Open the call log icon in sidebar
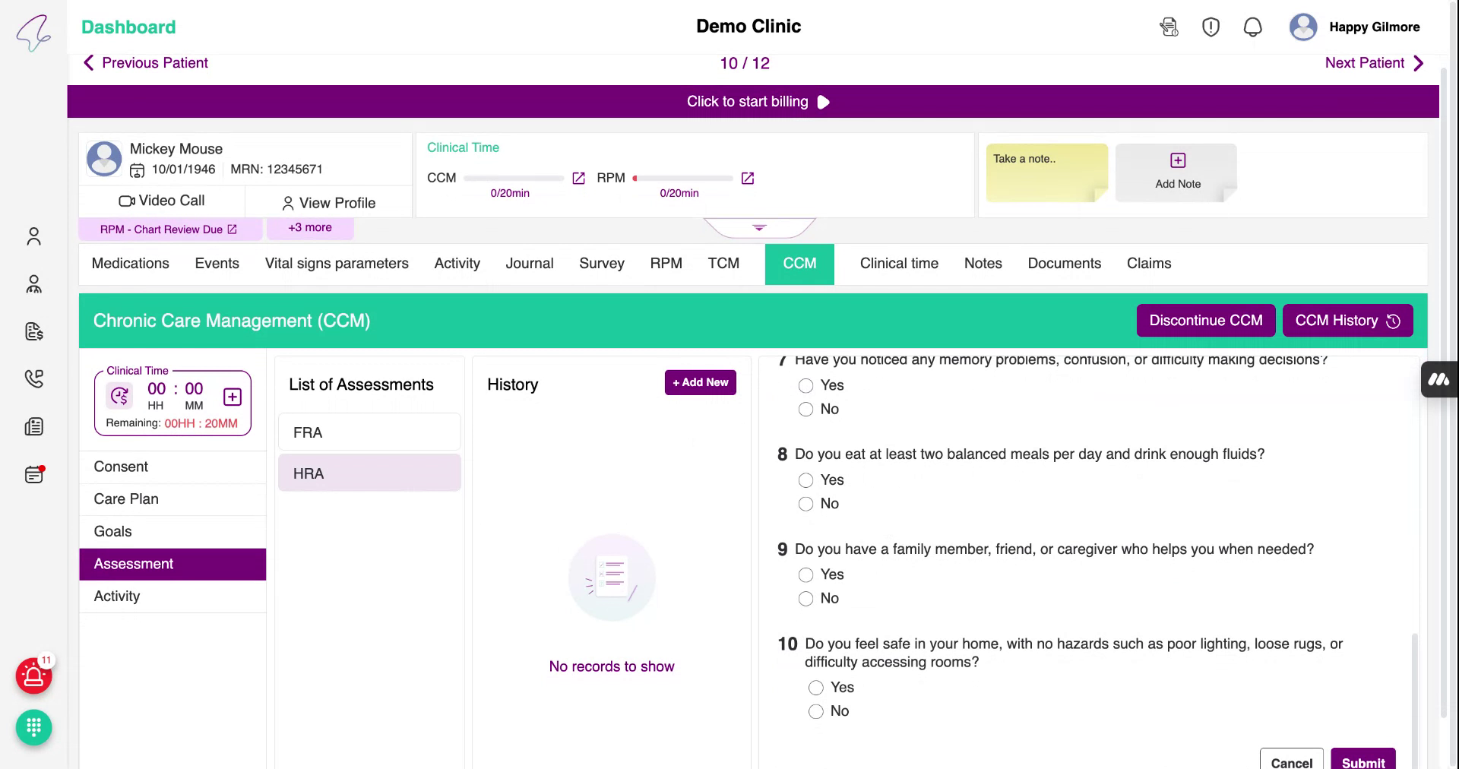The image size is (1459, 769). point(33,378)
